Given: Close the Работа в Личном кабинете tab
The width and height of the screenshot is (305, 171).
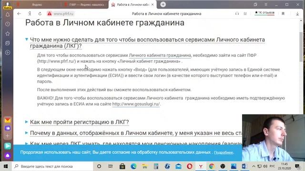Looking at the screenshot, I should click(152, 4).
